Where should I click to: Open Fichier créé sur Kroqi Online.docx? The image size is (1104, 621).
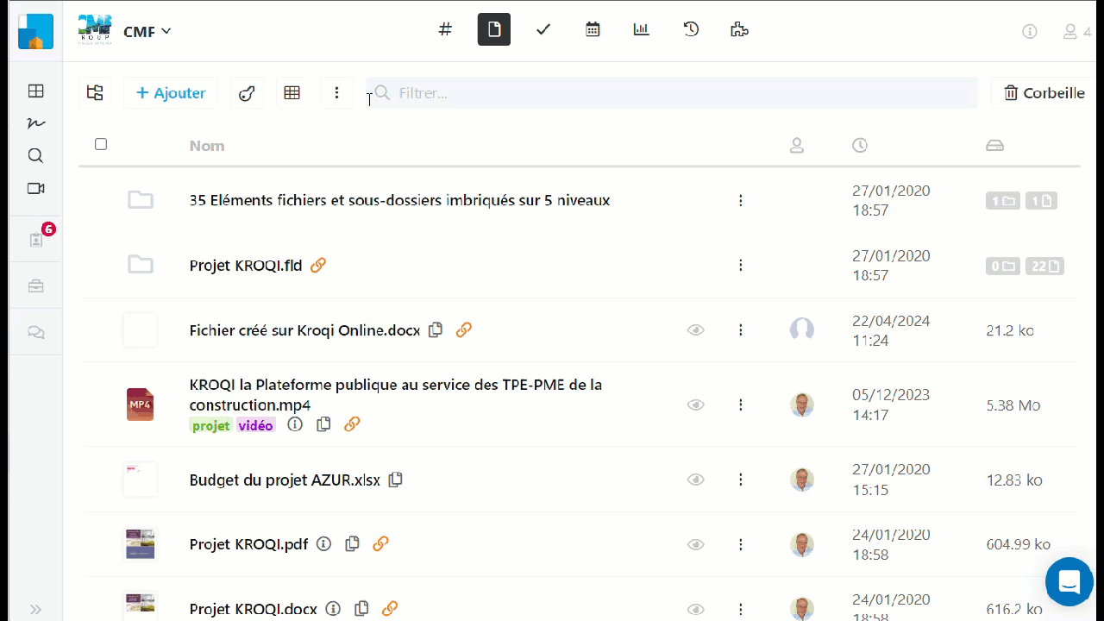click(304, 330)
